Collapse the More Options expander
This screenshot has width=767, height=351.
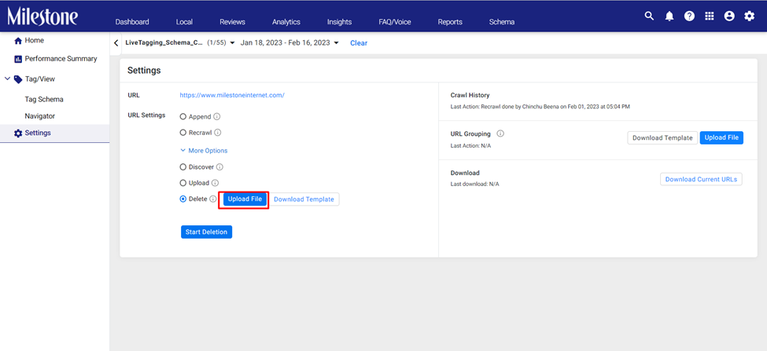[x=204, y=151]
